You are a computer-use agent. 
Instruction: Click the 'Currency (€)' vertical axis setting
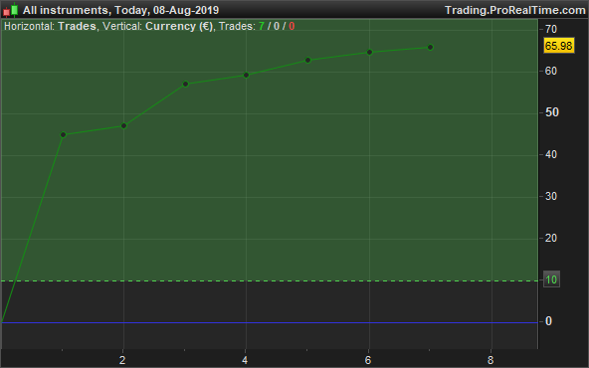(x=179, y=26)
